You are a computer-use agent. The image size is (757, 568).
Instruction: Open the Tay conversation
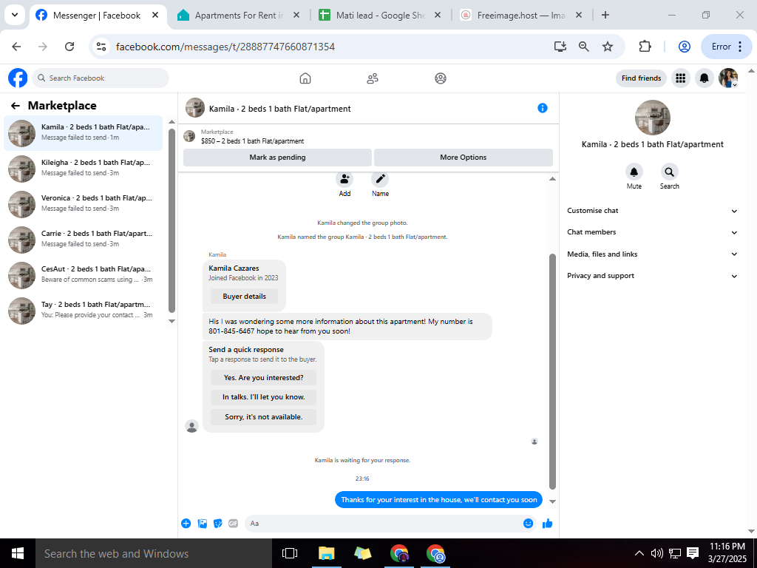[83, 311]
